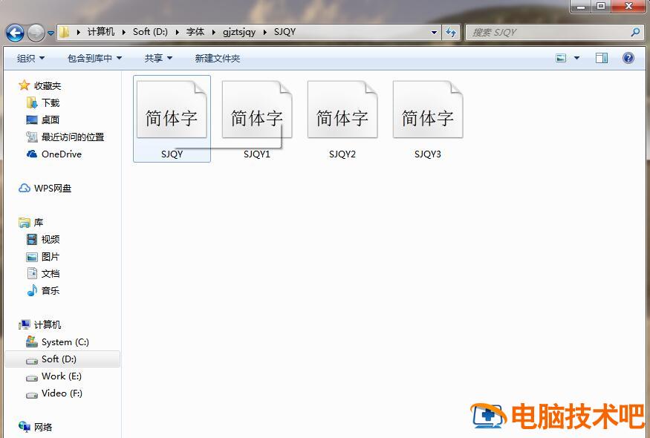Open OneDrive in sidebar

pos(62,154)
